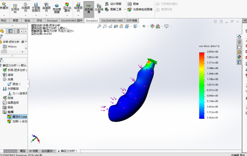The image size is (247, 156).
Task: Open Design Insight (设计洞察)
Action: click(x=113, y=4)
